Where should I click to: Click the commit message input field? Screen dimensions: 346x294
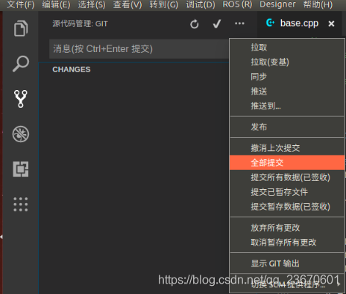139,49
